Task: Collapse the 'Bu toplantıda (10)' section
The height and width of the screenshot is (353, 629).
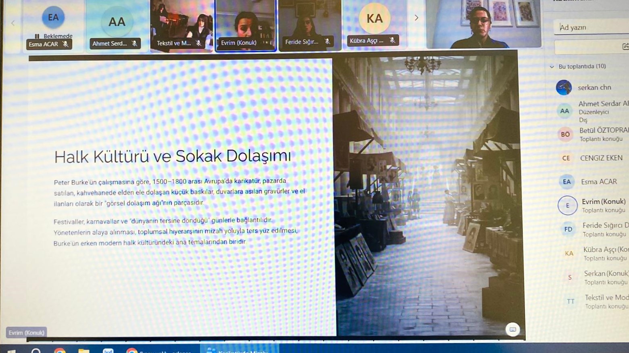Action: (x=552, y=67)
